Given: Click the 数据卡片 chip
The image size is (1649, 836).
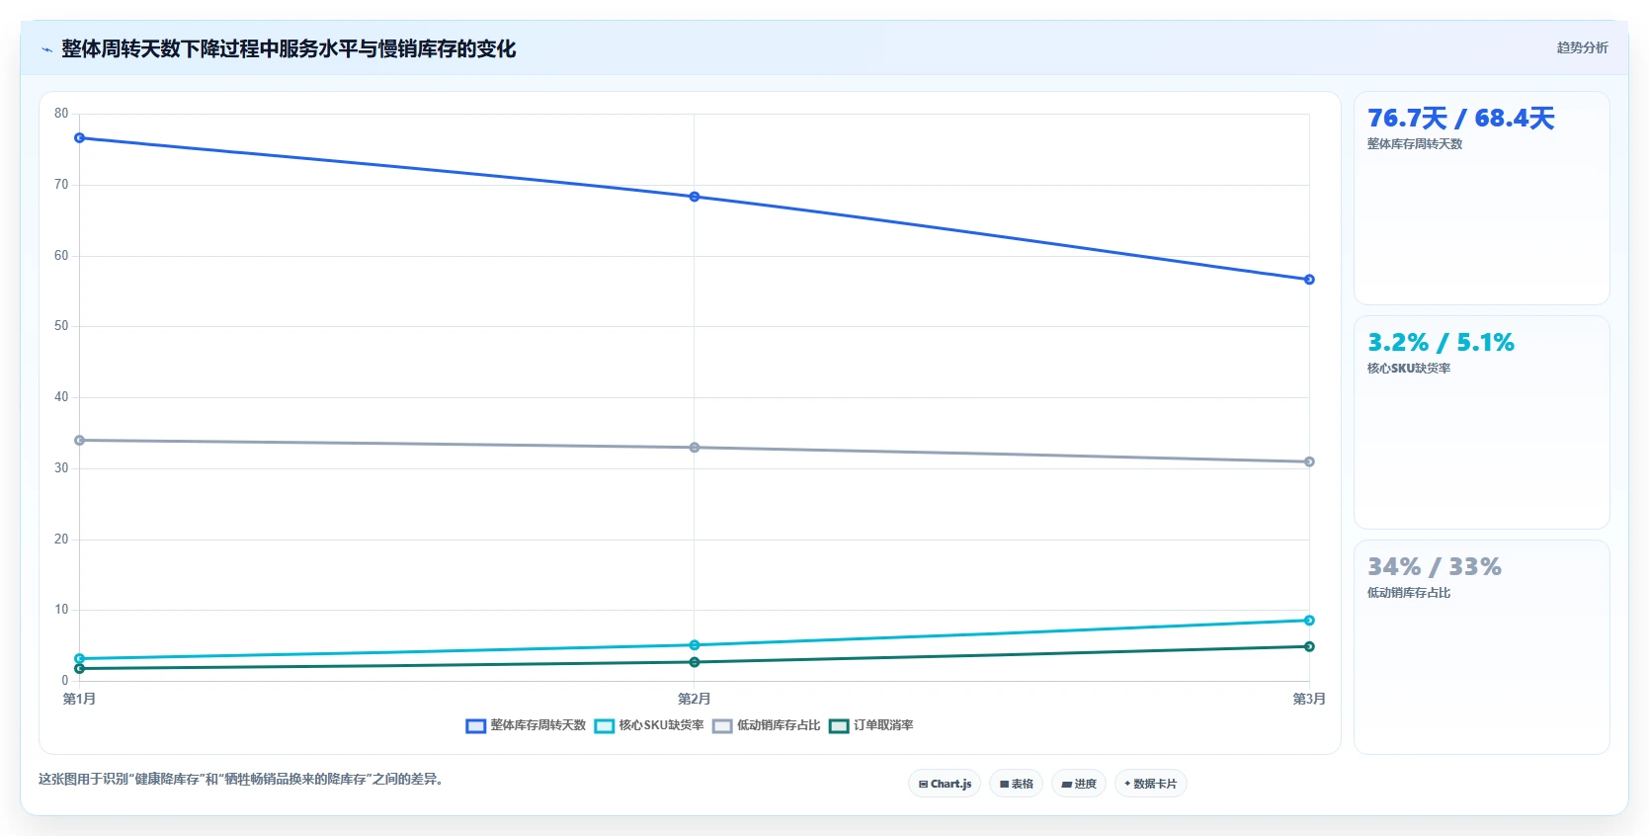Looking at the screenshot, I should 1150,784.
